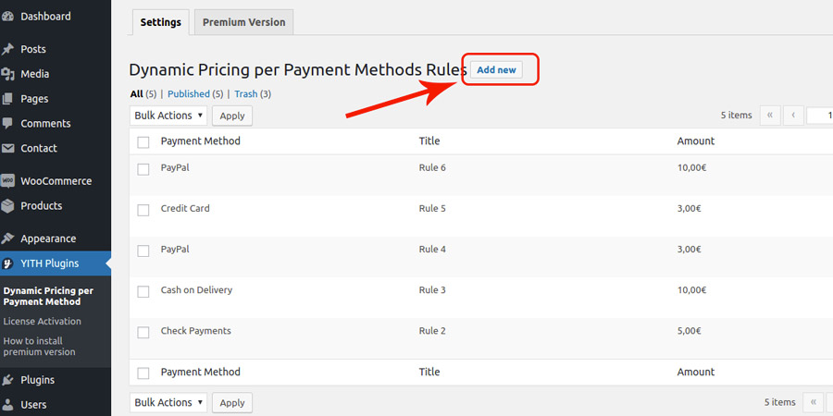Screen dimensions: 833x416
Task: Check the Cash on Delivery row checkbox
Action: tap(143, 292)
